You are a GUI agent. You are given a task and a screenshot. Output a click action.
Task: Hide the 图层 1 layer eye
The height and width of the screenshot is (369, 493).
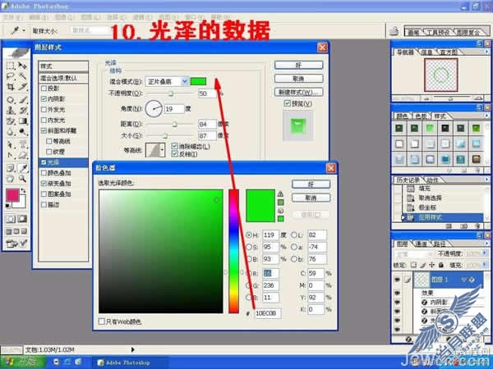click(397, 280)
